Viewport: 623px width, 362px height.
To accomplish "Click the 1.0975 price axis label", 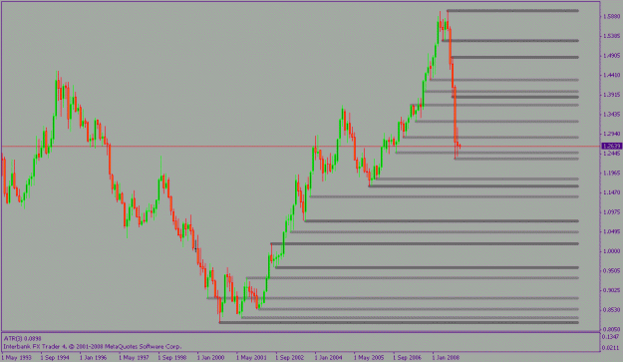I will [612, 212].
